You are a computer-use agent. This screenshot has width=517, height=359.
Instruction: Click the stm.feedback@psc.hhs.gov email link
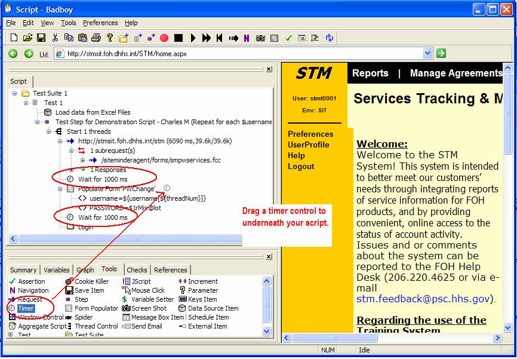click(423, 298)
